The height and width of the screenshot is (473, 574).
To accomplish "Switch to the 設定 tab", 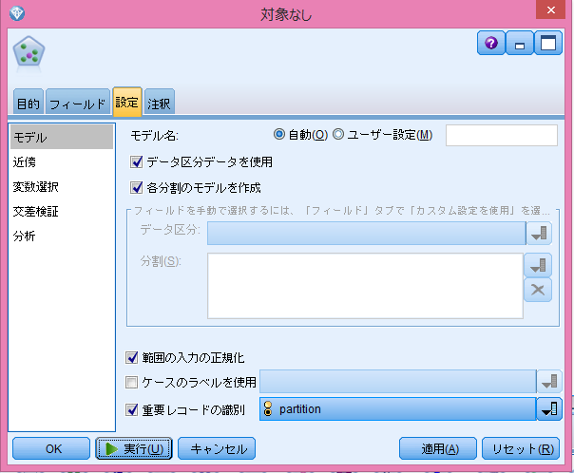I will [x=127, y=102].
